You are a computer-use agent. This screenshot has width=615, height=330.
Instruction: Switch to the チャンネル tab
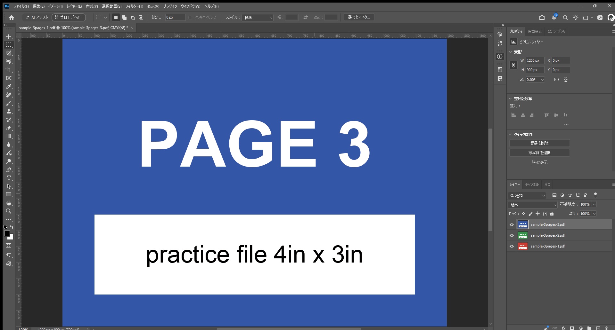pos(532,185)
